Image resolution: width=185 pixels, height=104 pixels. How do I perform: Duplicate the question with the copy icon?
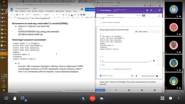132,76
